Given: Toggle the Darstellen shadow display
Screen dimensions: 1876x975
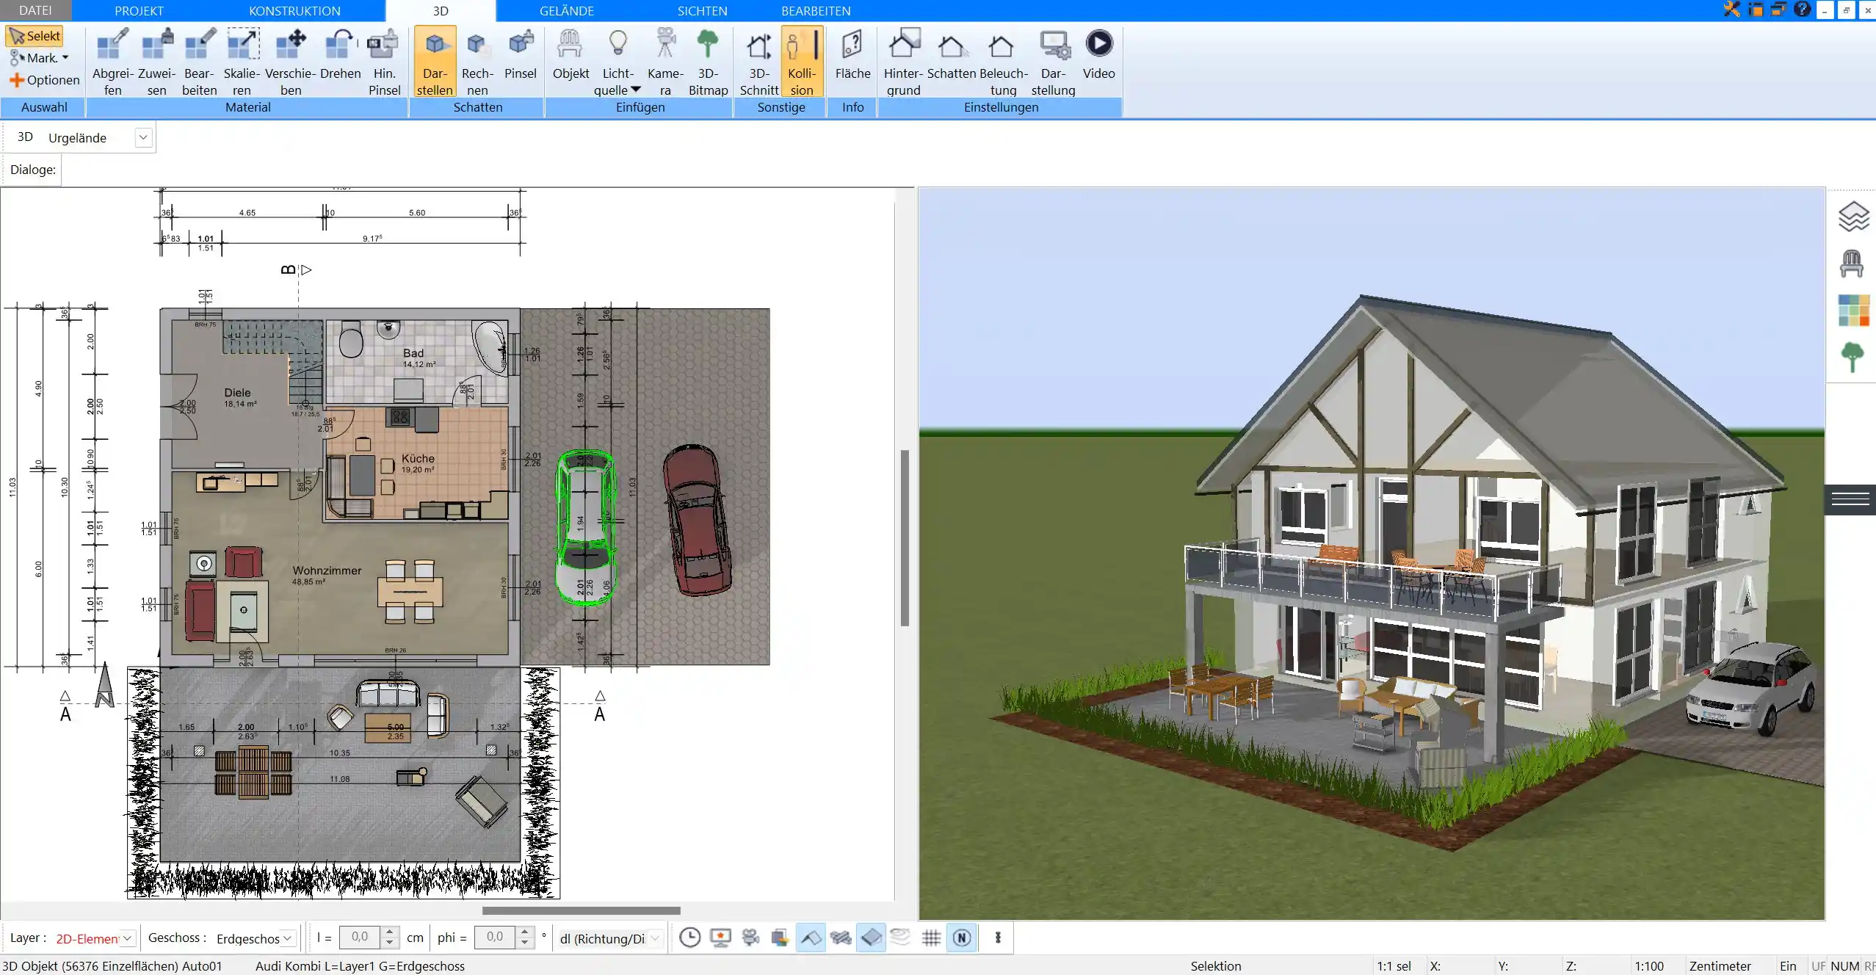Looking at the screenshot, I should point(435,62).
